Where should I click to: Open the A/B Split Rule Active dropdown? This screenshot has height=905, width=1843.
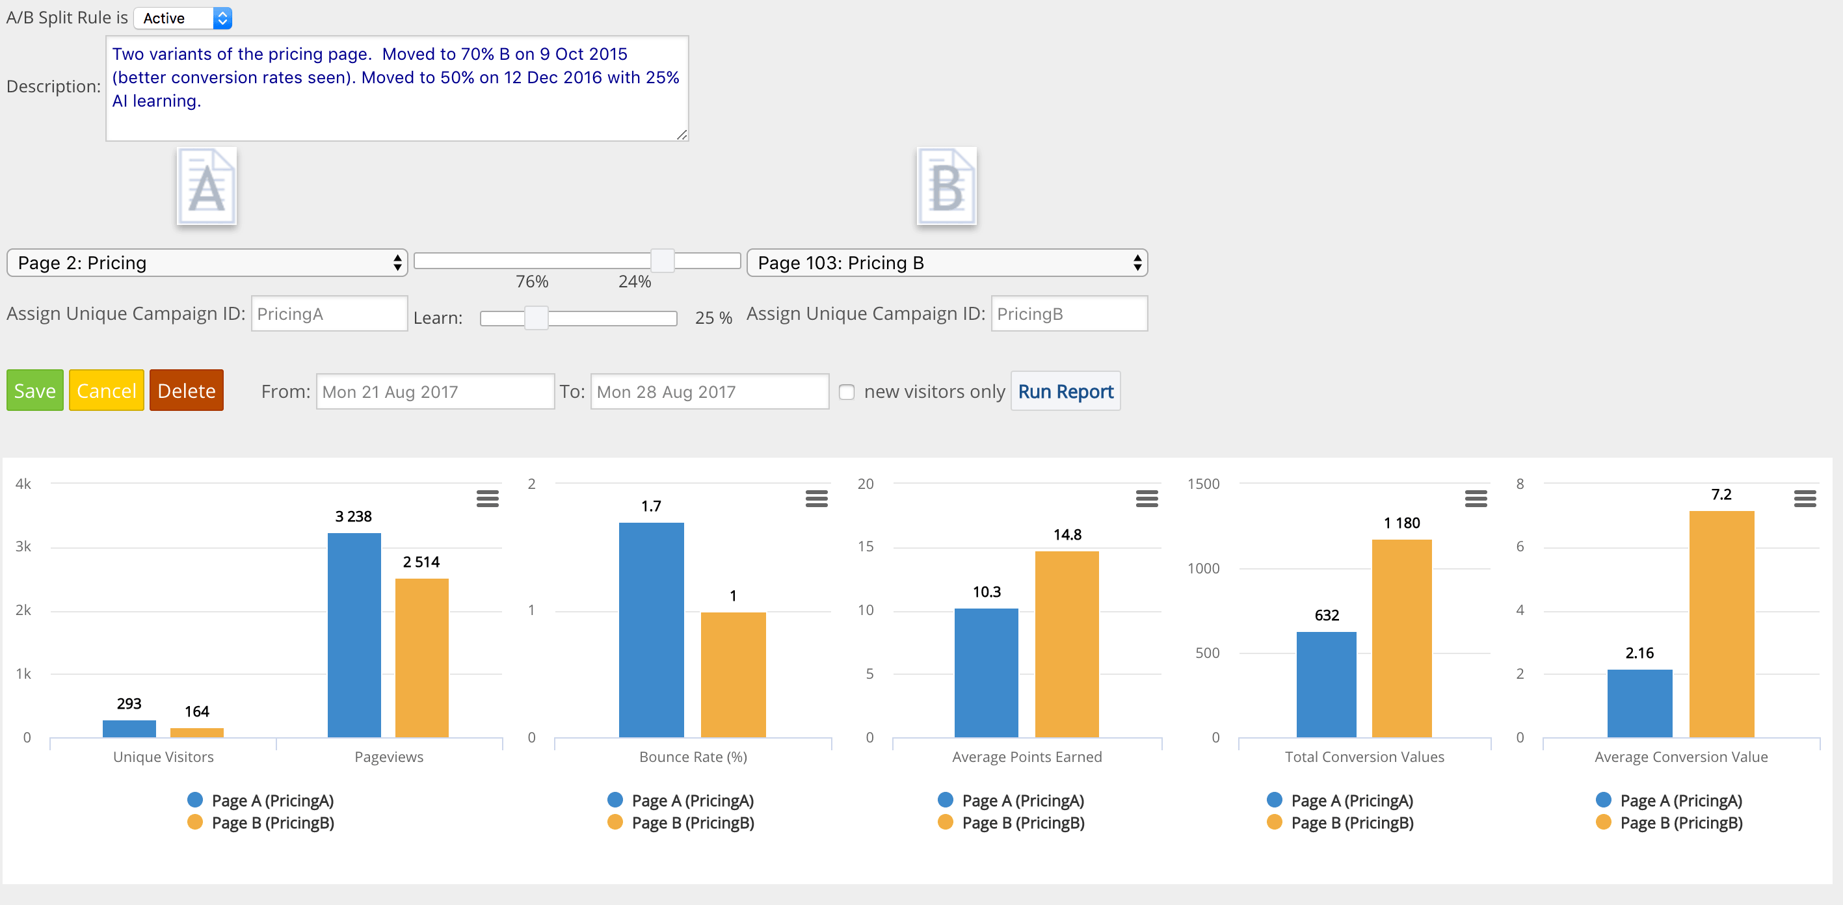click(183, 18)
